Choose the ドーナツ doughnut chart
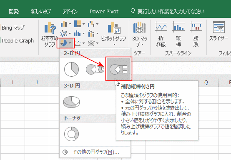 pos(71,134)
